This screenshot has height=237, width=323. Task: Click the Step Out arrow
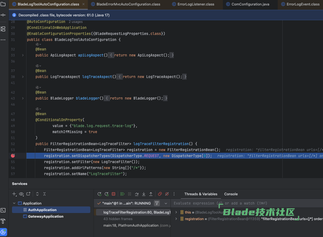point(151,194)
